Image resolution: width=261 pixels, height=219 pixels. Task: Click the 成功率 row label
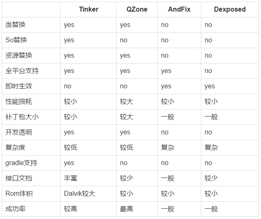pyautogui.click(x=15, y=209)
